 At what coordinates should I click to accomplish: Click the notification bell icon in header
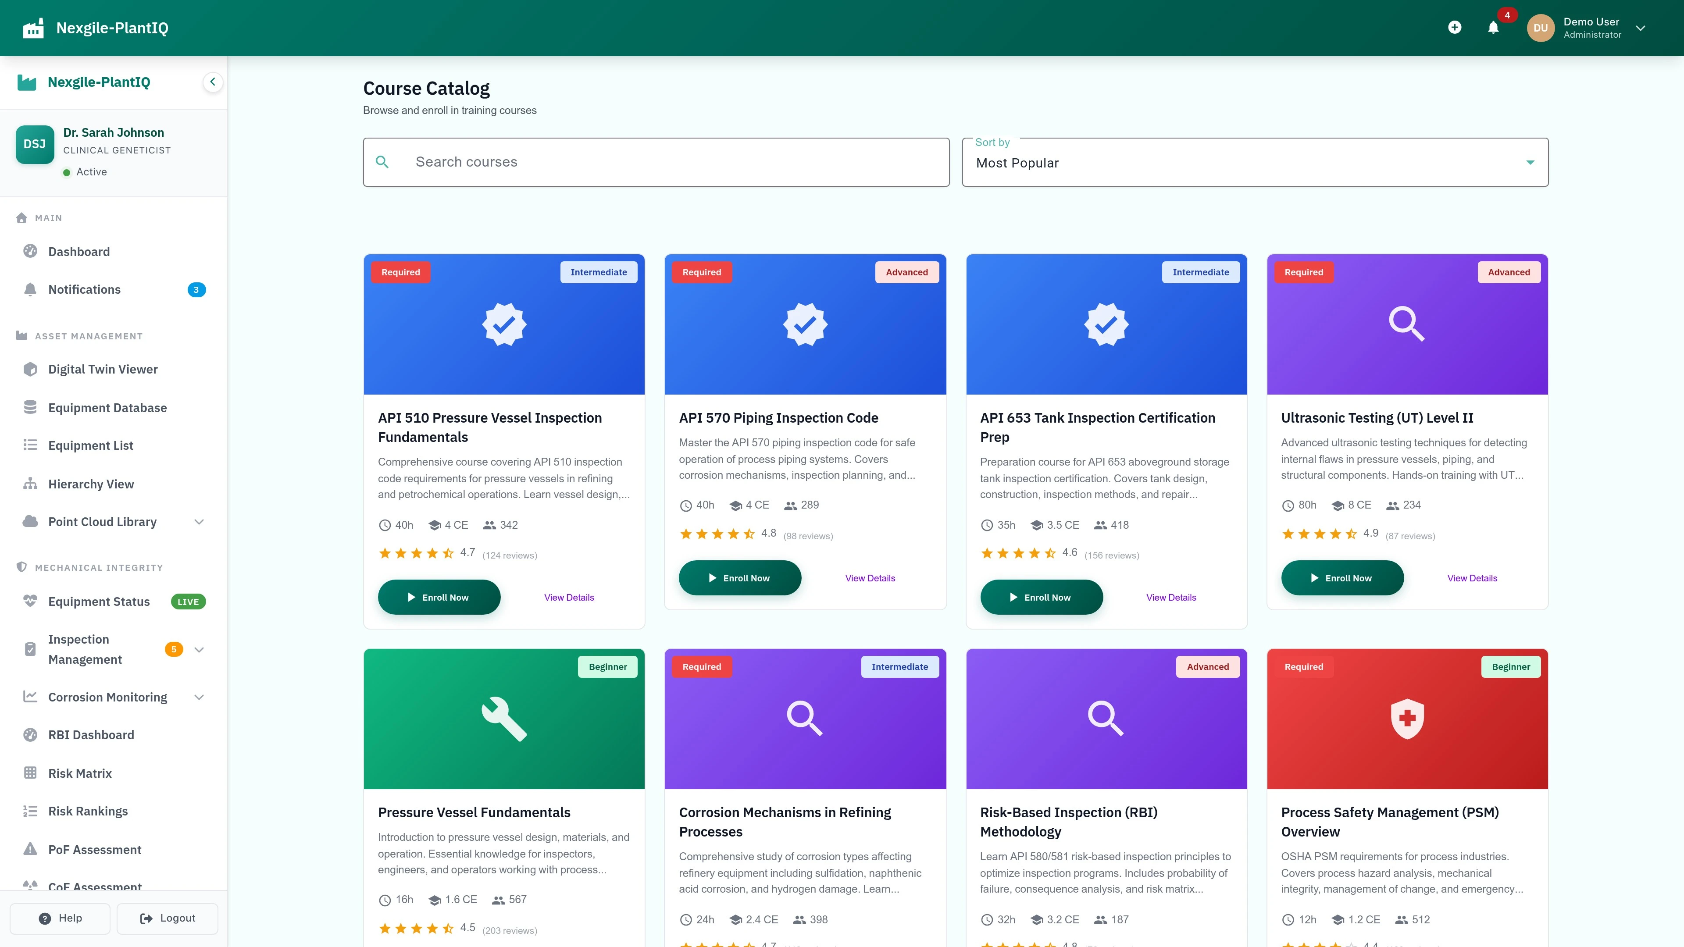click(x=1493, y=28)
